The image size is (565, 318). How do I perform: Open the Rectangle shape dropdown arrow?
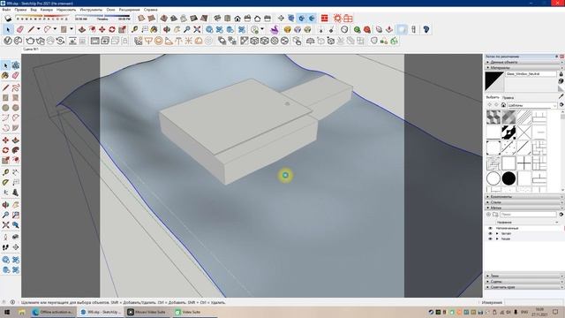tap(72, 29)
